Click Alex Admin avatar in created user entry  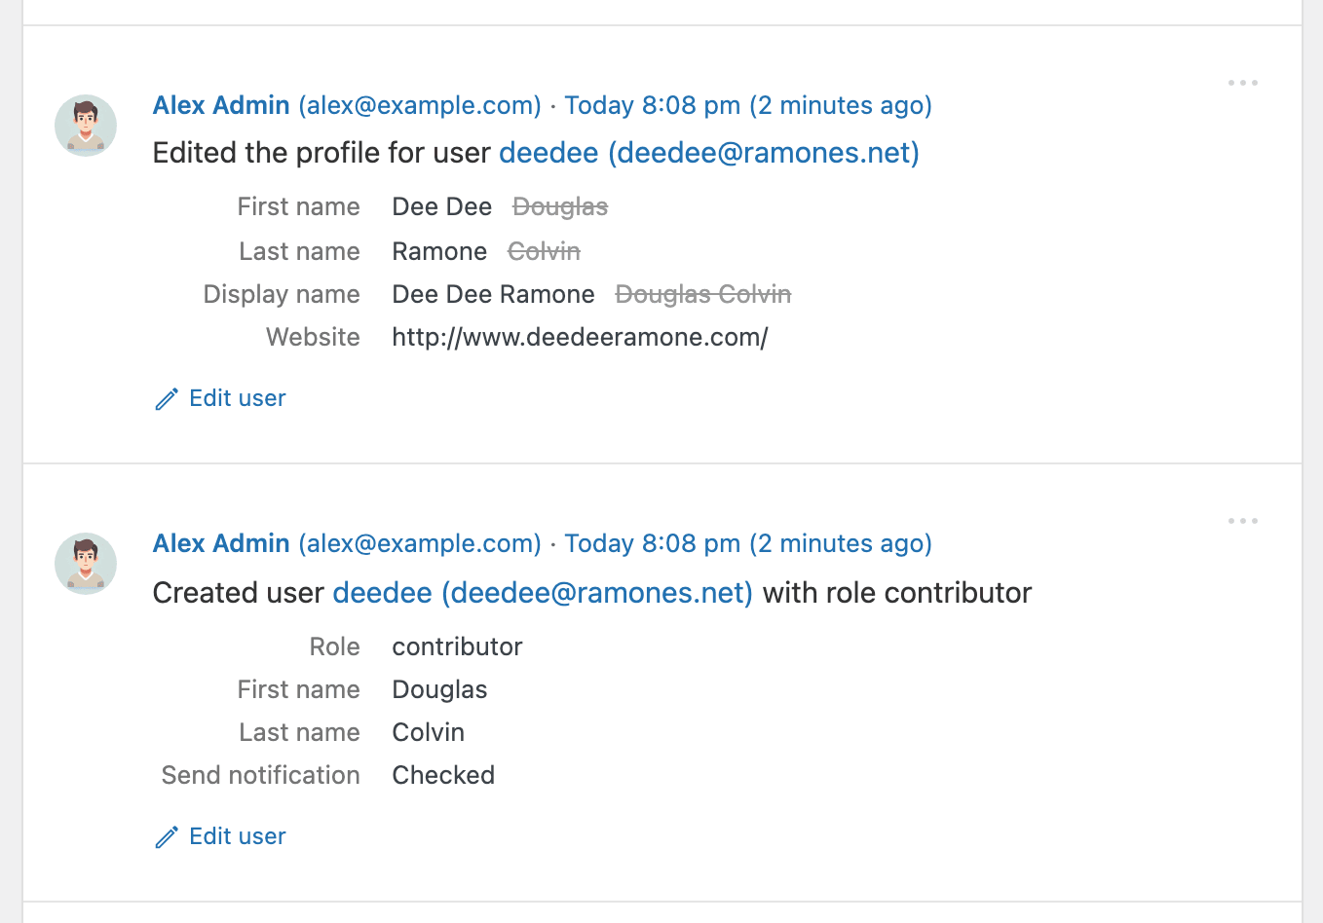[86, 564]
